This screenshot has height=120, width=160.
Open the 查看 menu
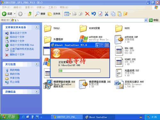[x=29, y=7]
